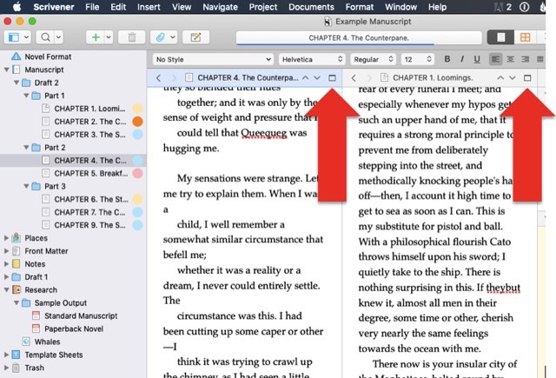The height and width of the screenshot is (378, 556).
Task: Select document view mode button
Action: [x=500, y=36]
